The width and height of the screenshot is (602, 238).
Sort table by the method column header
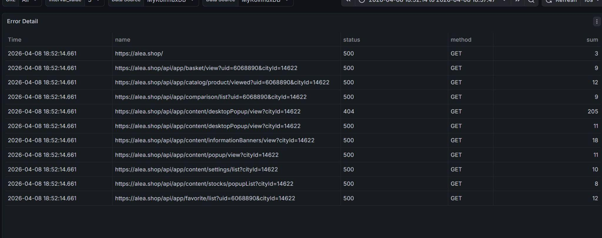pos(461,40)
